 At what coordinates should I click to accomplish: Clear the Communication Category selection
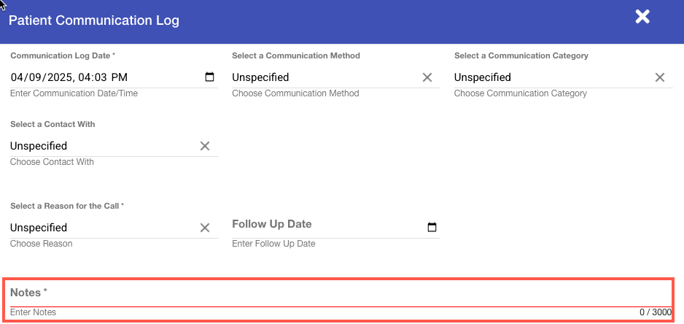coord(659,77)
